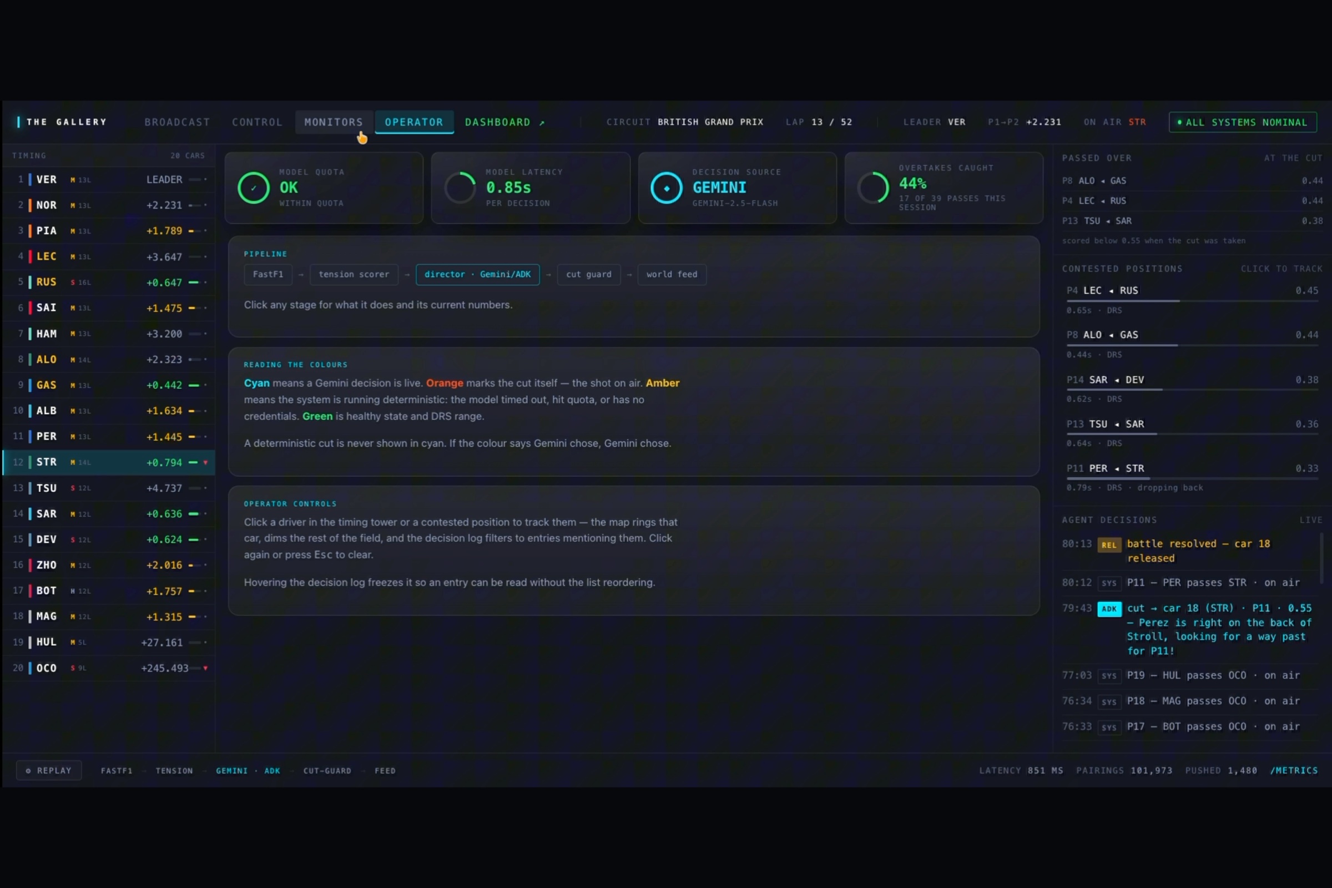Click the P14 SAR DEV tension bar

(1192, 390)
